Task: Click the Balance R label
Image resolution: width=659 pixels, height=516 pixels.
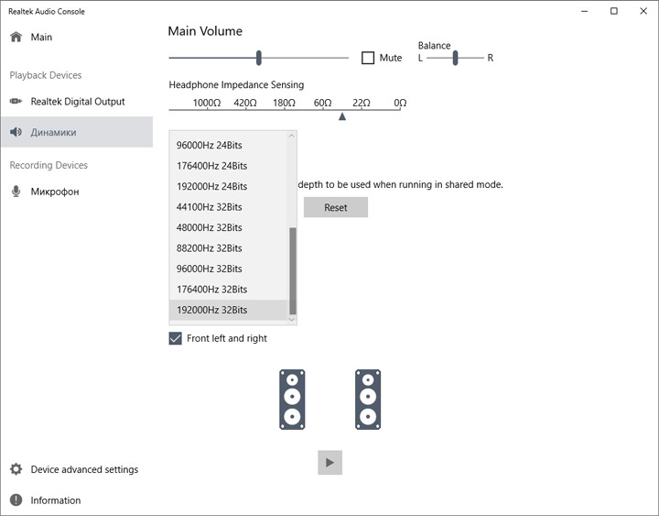Action: tap(490, 58)
